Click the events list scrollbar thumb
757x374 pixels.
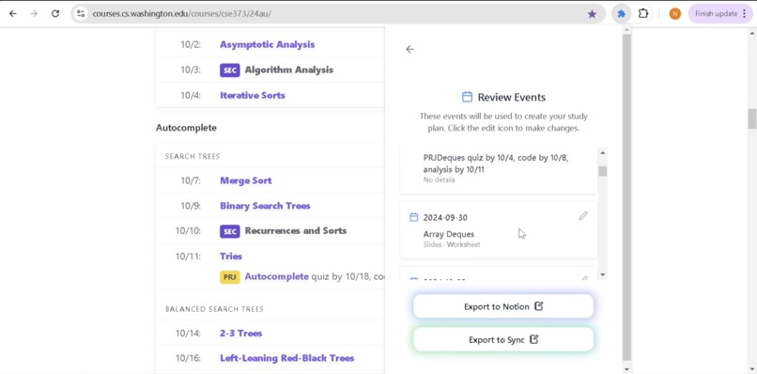coord(603,171)
